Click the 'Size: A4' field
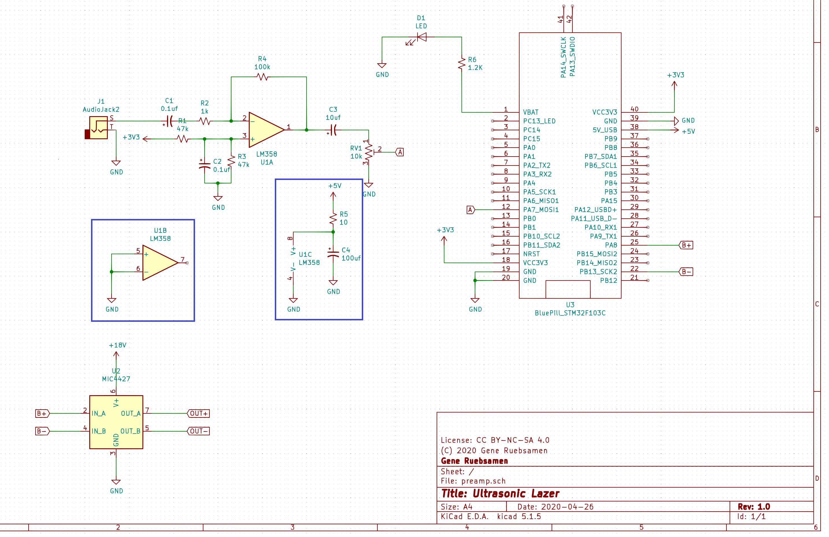 [x=457, y=507]
